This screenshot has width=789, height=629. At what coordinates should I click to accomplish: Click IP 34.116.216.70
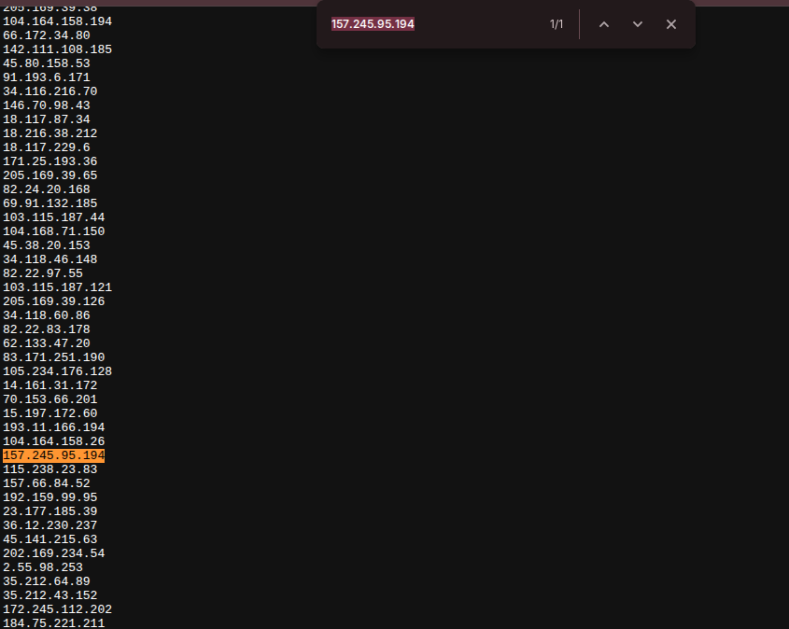coord(49,91)
